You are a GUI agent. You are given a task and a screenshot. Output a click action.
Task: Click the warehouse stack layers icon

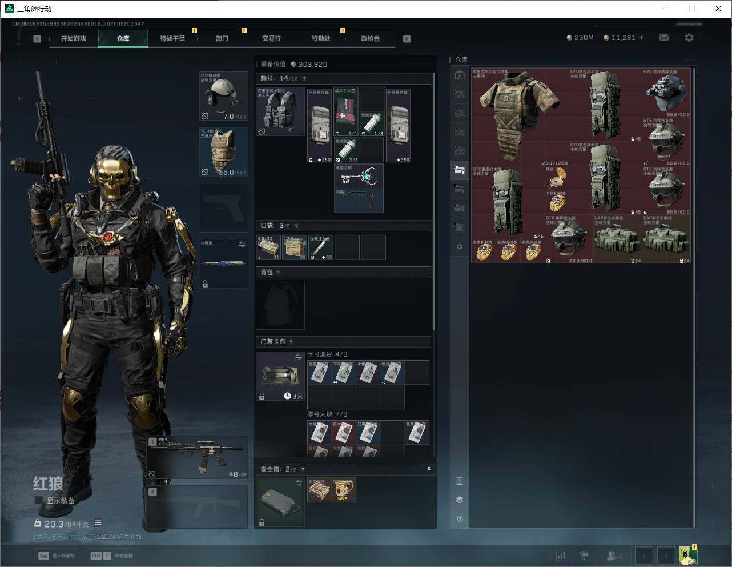[x=460, y=500]
